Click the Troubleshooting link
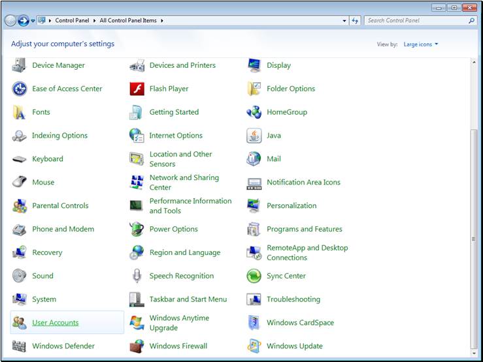Image resolution: width=483 pixels, height=362 pixels. coord(293,299)
